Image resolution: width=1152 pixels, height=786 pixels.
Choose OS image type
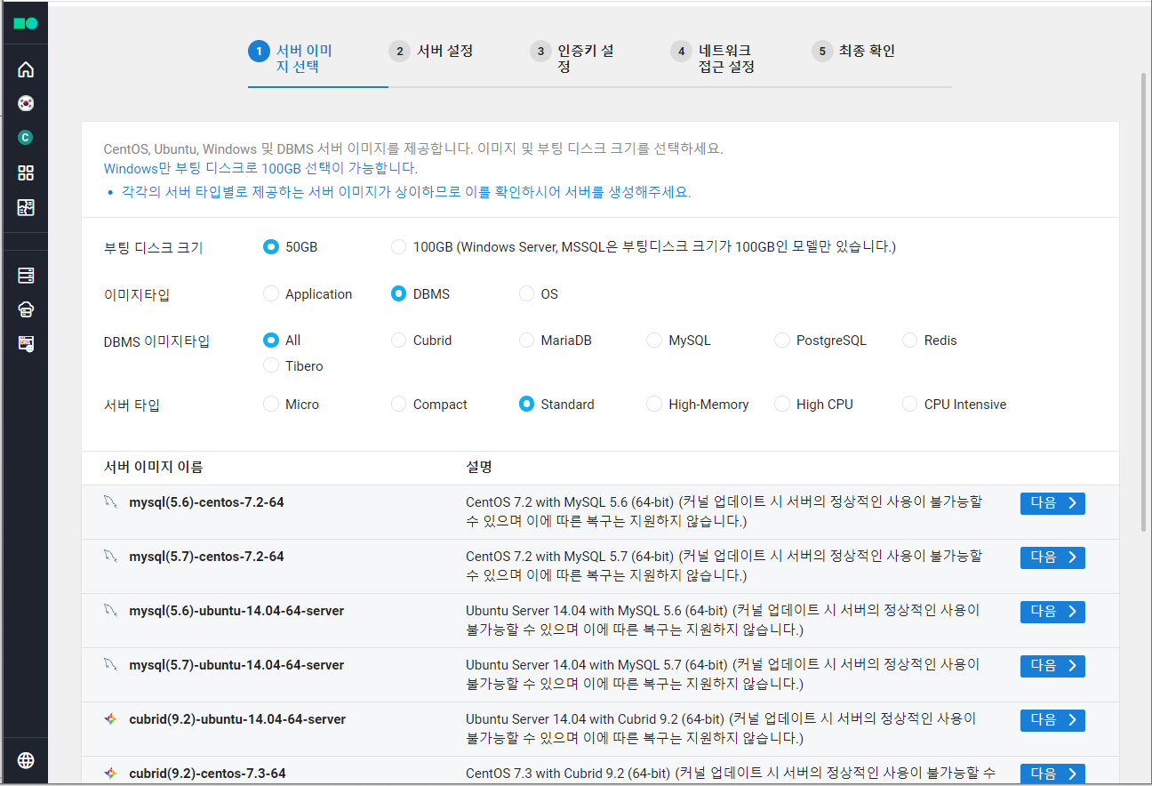point(527,293)
